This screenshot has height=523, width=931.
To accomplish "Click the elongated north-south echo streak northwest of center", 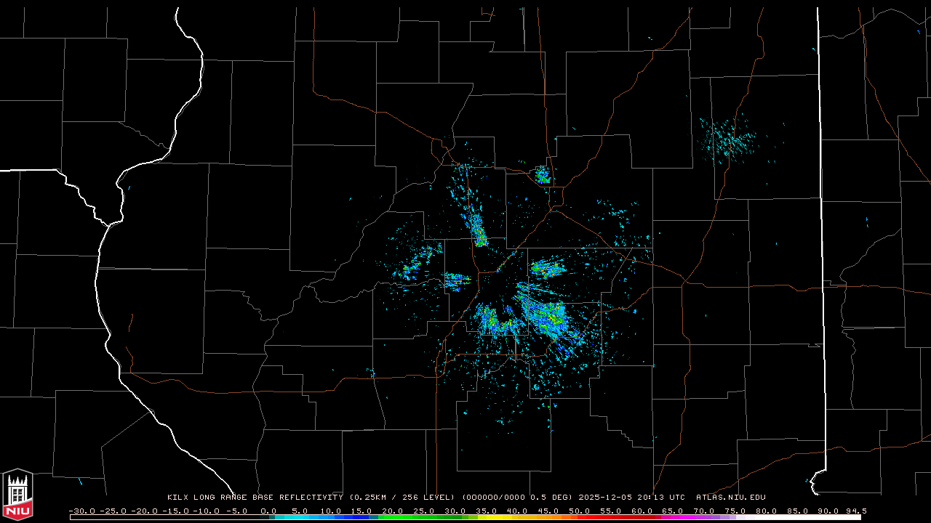I will [477, 227].
